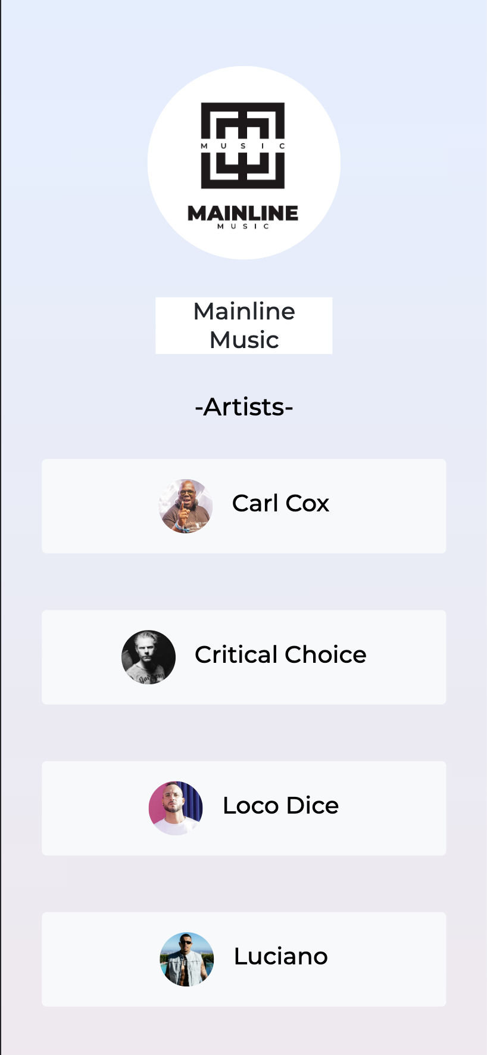Click the dark vertical border at left edge
This screenshot has height=1055, width=487.
click(1, 527)
